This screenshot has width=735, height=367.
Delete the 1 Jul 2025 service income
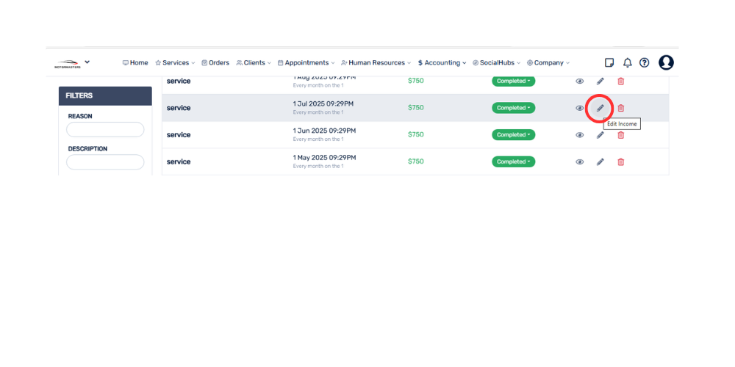pyautogui.click(x=620, y=108)
